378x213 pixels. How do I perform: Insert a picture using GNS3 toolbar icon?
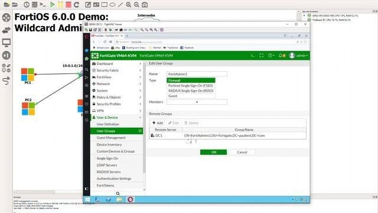(96, 5)
